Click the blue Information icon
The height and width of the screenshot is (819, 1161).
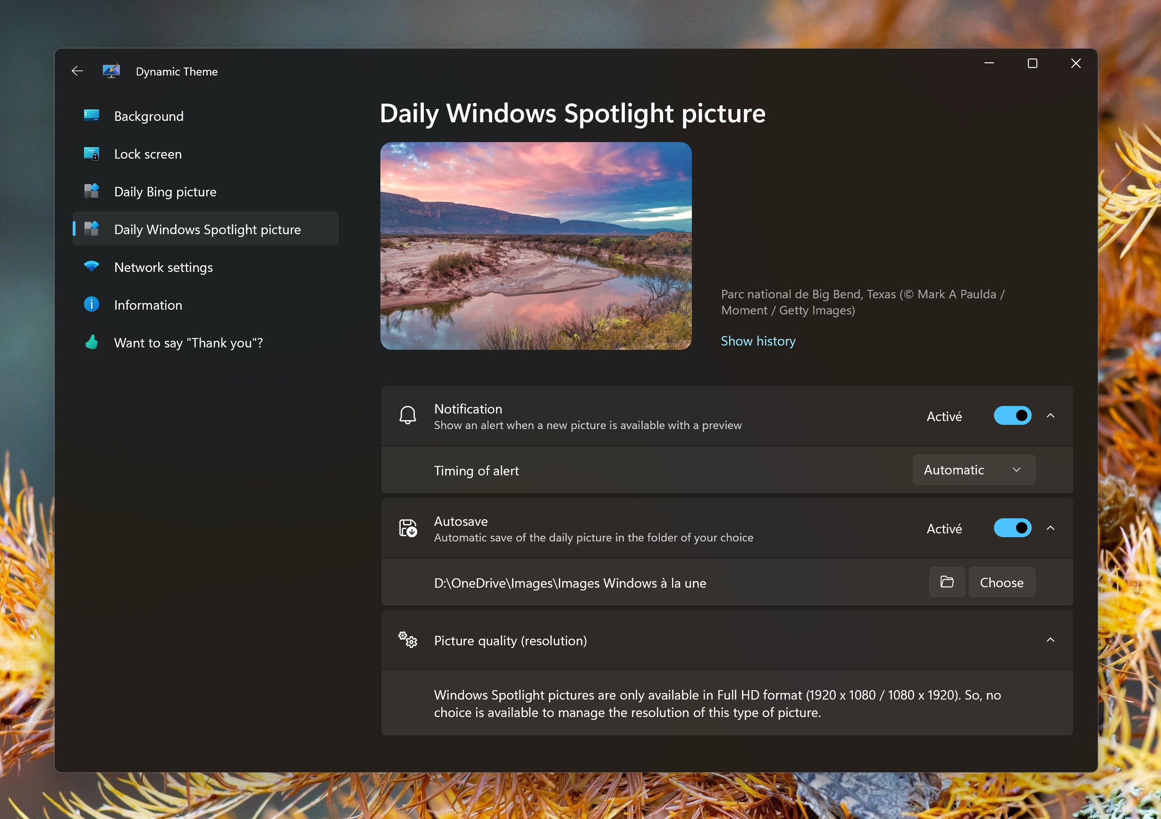92,304
